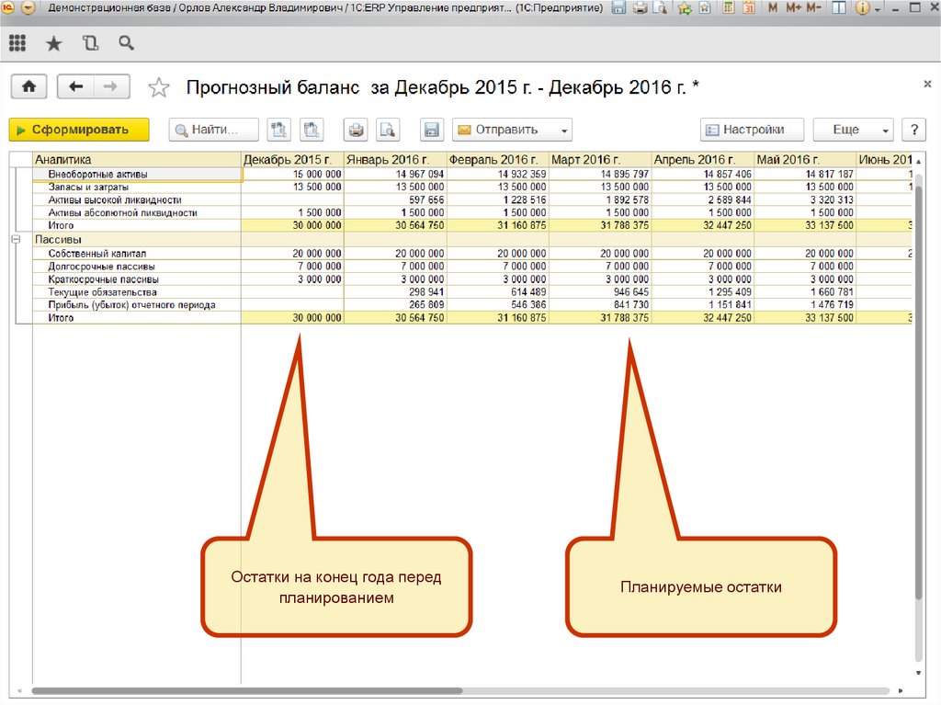941x705 pixels.
Task: Open the sections menu grid icon
Action: (x=17, y=43)
